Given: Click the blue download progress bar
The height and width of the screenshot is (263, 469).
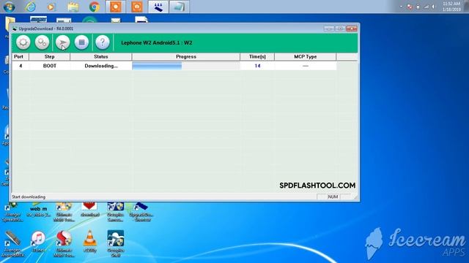Looking at the screenshot, I should click(157, 66).
